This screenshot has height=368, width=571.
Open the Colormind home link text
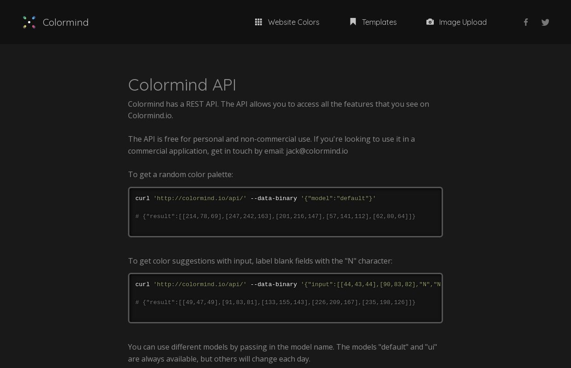65,22
